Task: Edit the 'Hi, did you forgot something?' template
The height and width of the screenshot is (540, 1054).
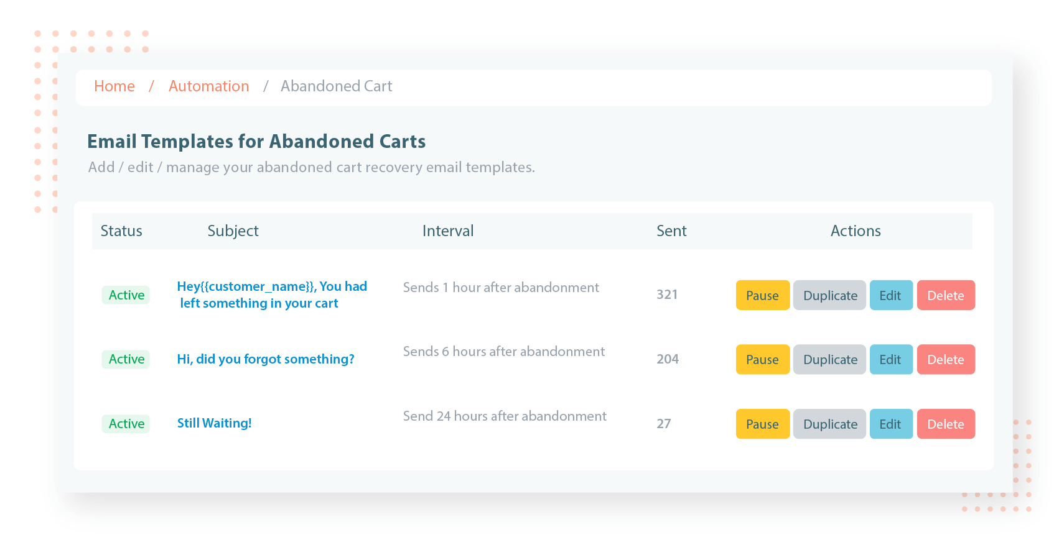Action: (x=891, y=359)
